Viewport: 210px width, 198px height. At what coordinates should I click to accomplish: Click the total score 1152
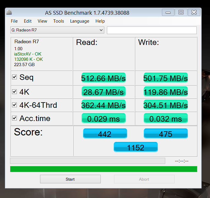coord(136,147)
